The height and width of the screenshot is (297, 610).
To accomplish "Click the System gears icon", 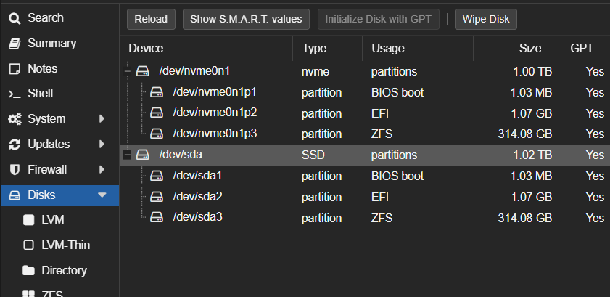I will click(14, 119).
